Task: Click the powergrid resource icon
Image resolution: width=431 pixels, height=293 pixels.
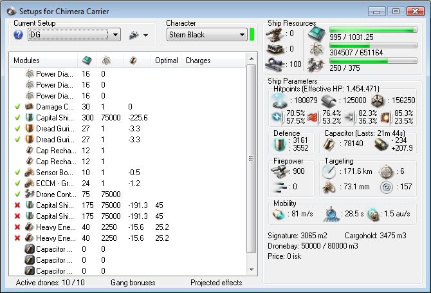Action: pos(316,50)
